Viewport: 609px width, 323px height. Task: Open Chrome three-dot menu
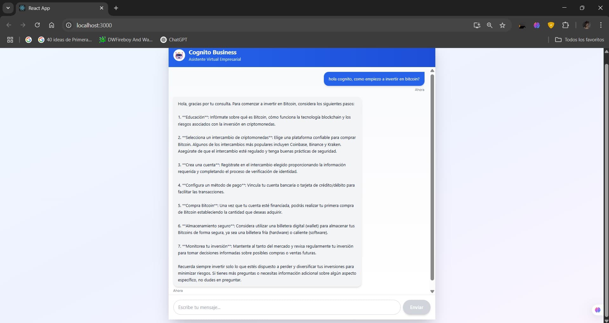click(601, 25)
